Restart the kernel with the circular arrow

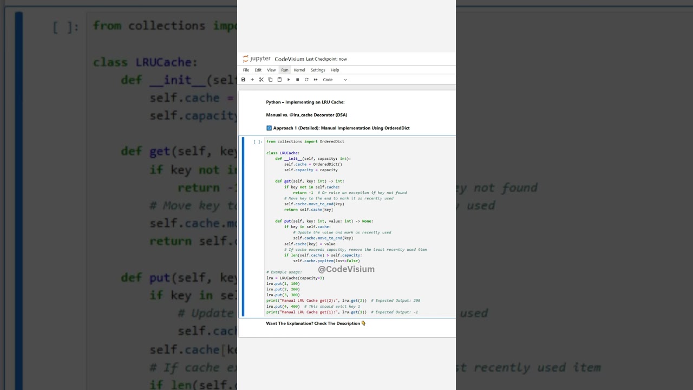(306, 80)
